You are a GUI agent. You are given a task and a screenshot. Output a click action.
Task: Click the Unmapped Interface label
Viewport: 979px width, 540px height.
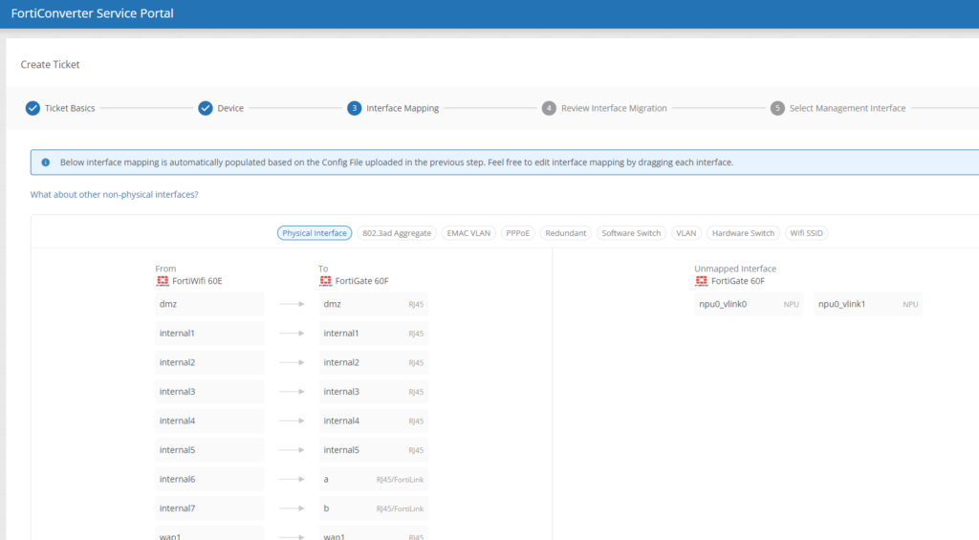point(735,269)
